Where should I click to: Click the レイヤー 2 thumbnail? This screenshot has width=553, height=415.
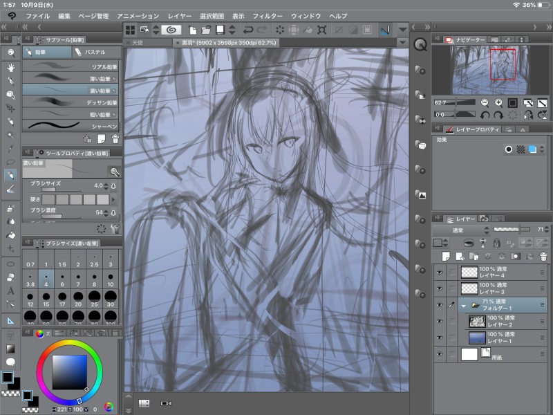point(477,321)
